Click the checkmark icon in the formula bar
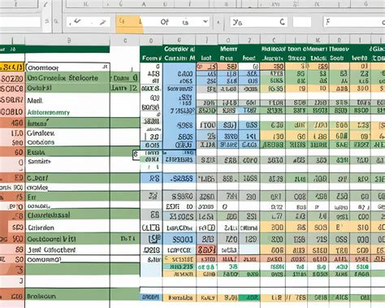The image size is (385, 308). pos(76,21)
